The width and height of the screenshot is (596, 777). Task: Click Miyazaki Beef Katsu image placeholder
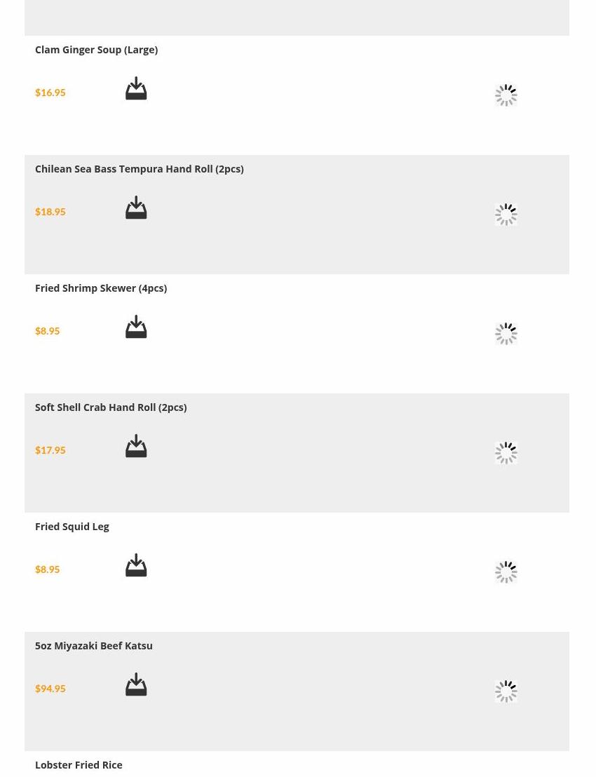506,691
